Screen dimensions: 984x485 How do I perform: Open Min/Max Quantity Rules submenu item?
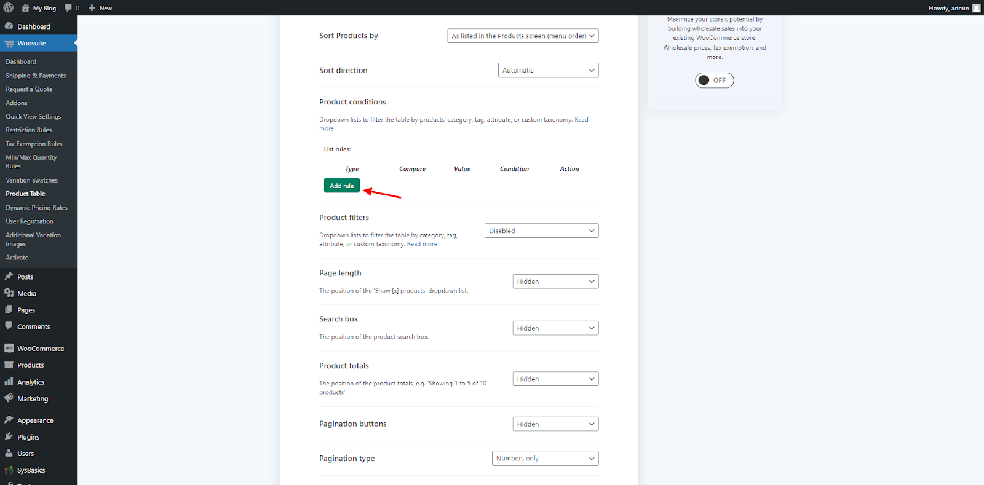31,162
